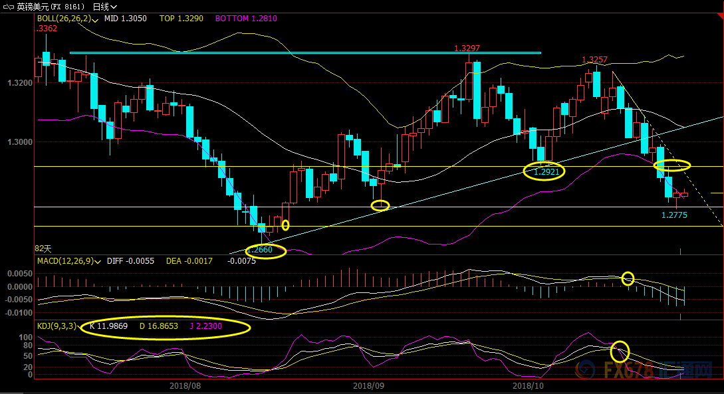Click the J 2.2300 value
The image size is (724, 394).
(205, 326)
